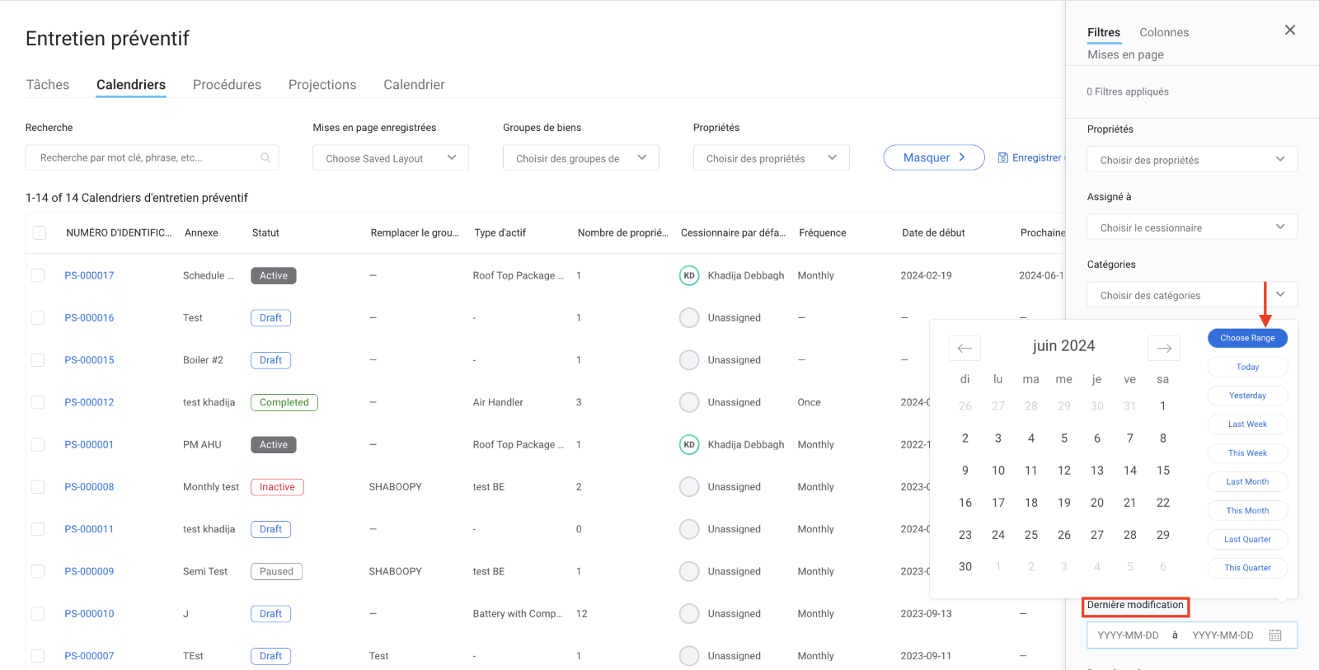
Task: Open the PS-000008 schedule link
Action: click(x=89, y=487)
